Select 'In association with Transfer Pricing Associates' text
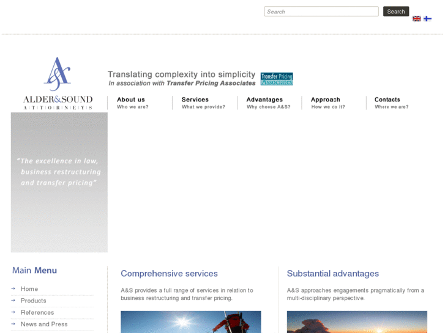 coord(182,83)
